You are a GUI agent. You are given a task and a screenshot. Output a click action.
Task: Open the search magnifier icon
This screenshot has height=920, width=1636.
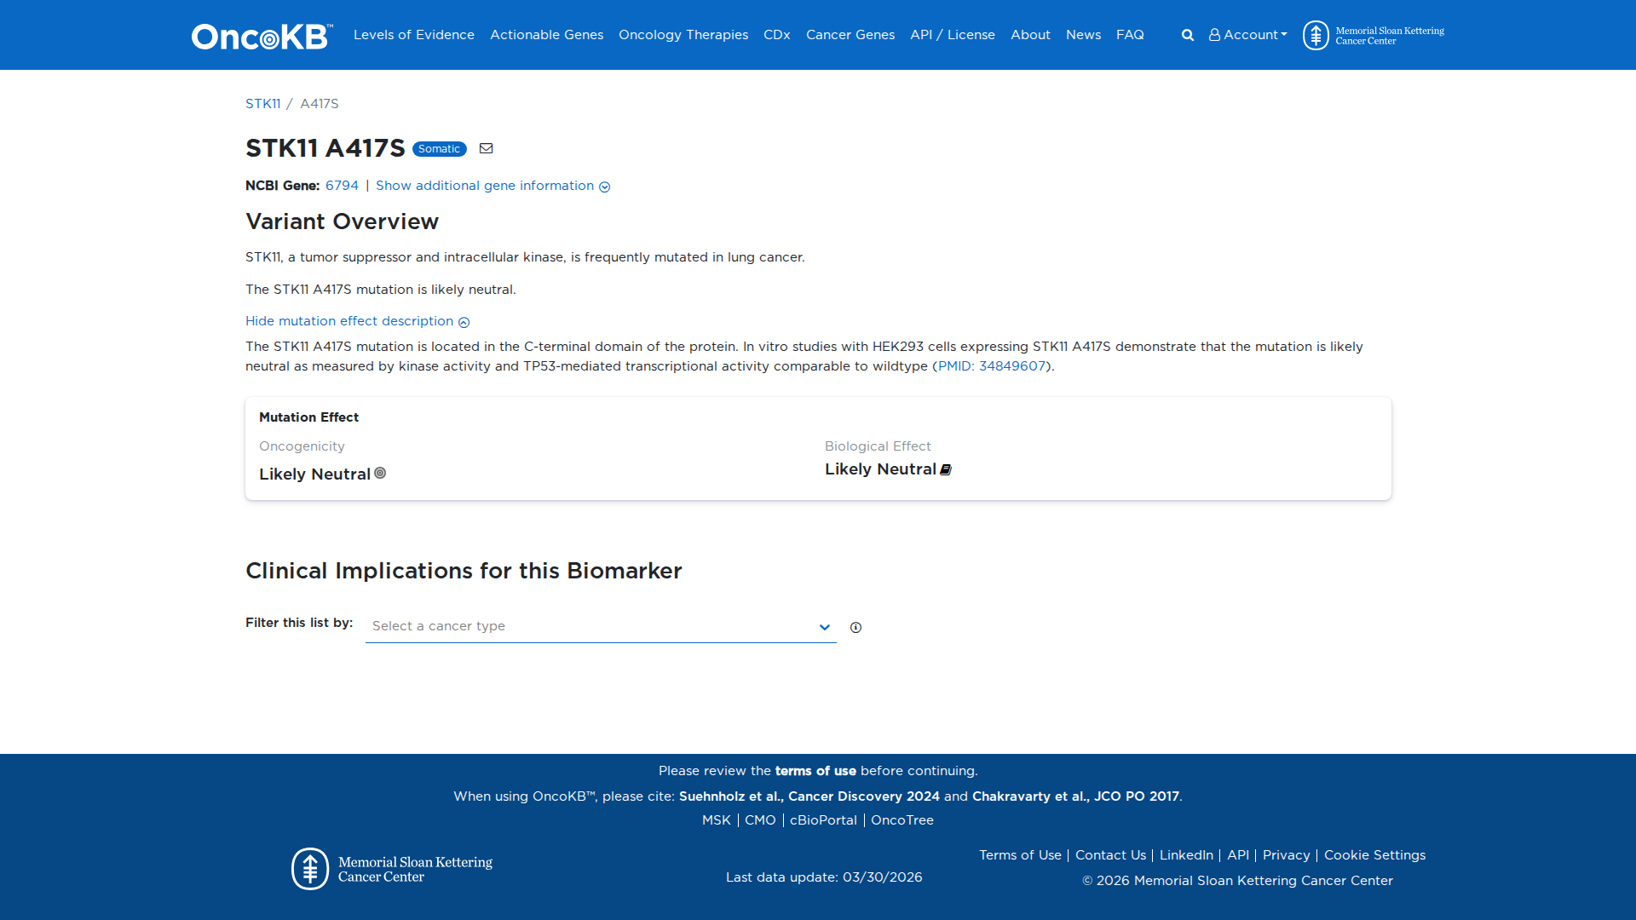[1187, 35]
